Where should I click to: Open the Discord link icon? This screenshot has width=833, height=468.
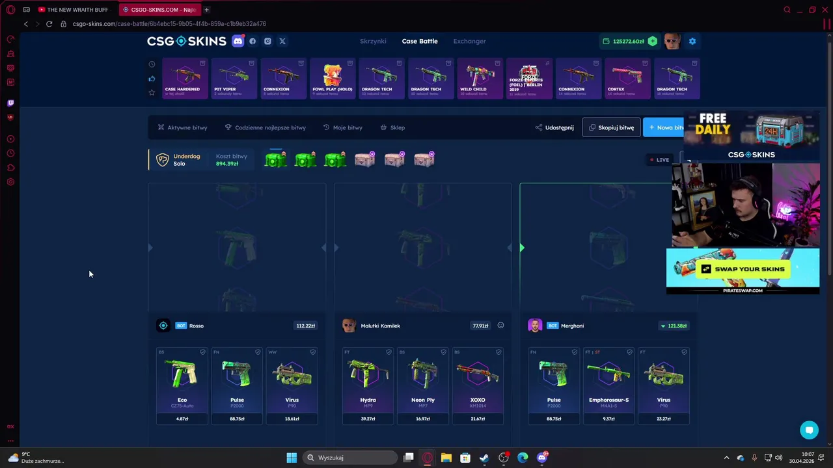pyautogui.click(x=238, y=41)
